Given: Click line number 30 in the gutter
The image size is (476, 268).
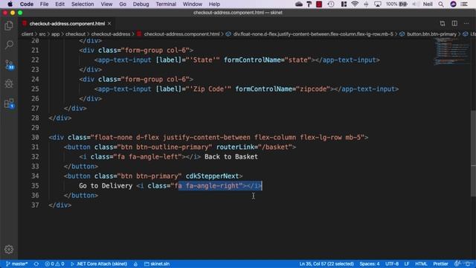Looking at the screenshot, I should 35,137.
